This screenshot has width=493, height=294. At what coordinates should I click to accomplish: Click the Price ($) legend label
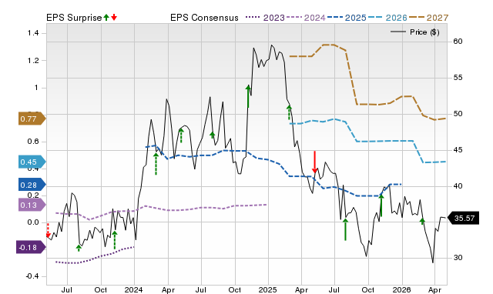coord(424,32)
